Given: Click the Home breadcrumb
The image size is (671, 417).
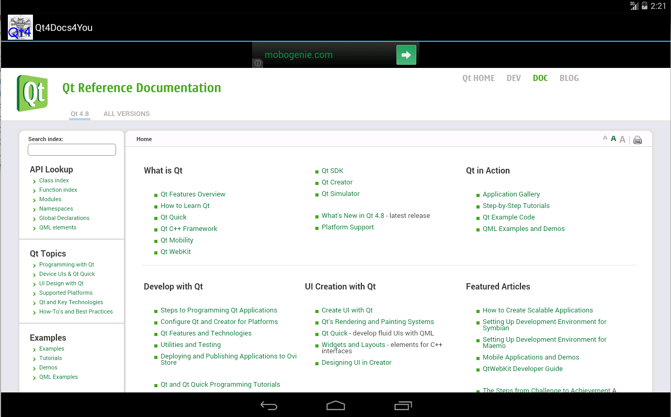Looking at the screenshot, I should pos(144,139).
